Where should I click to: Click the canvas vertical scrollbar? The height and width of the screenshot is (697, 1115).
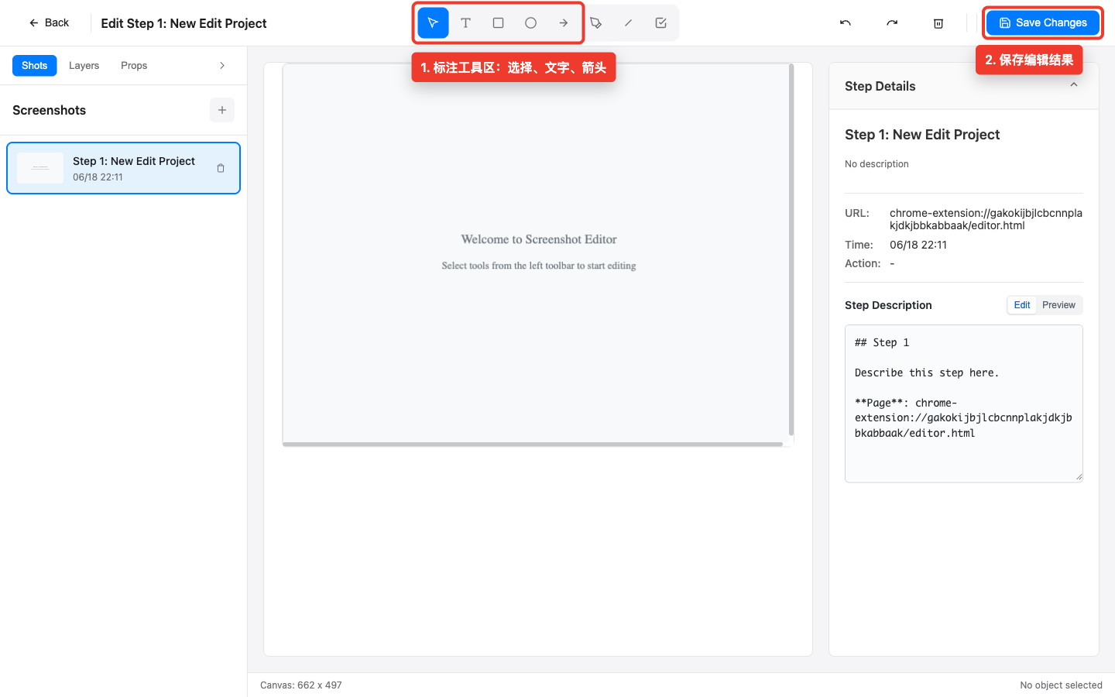point(791,249)
